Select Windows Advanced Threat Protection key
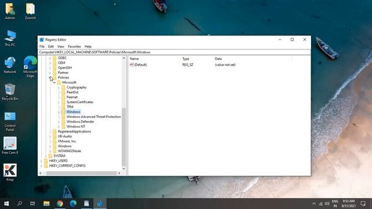This screenshot has height=209, width=372. (94, 117)
